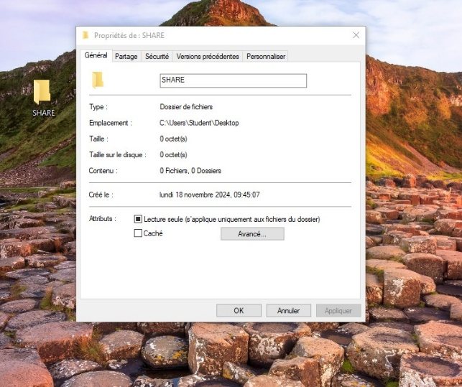Image resolution: width=462 pixels, height=387 pixels.
Task: Click '0 octet(s)' beside Taille sur le disque
Action: pyautogui.click(x=173, y=154)
